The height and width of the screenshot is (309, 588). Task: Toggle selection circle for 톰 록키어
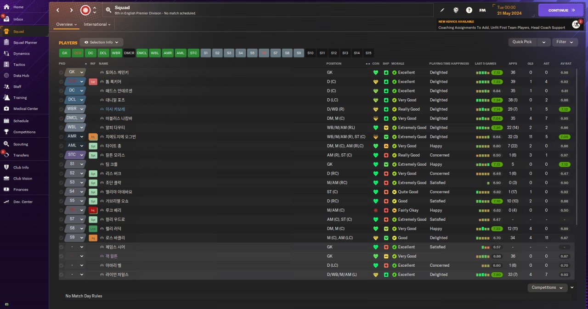point(61,82)
